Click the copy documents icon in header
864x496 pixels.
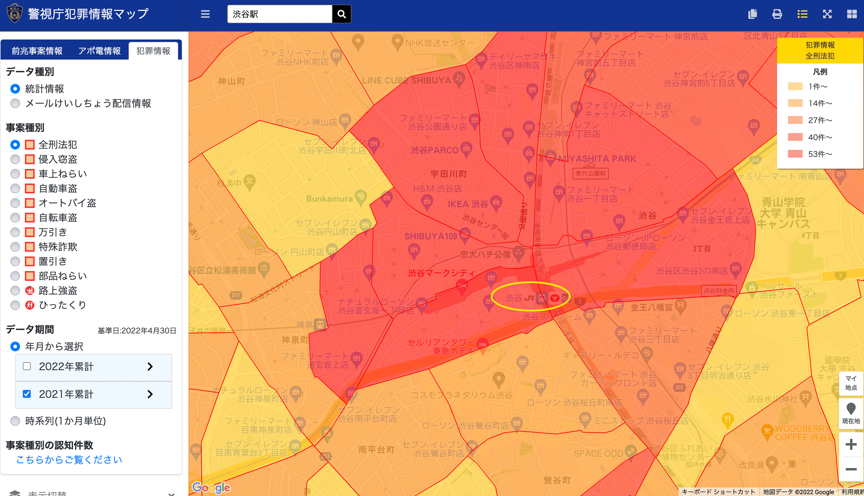pyautogui.click(x=752, y=14)
